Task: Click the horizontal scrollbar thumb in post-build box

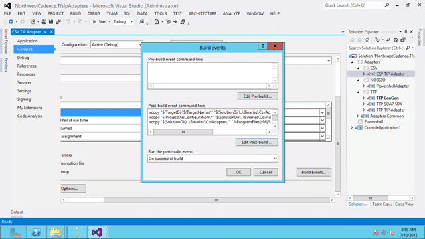Action: coord(183,132)
